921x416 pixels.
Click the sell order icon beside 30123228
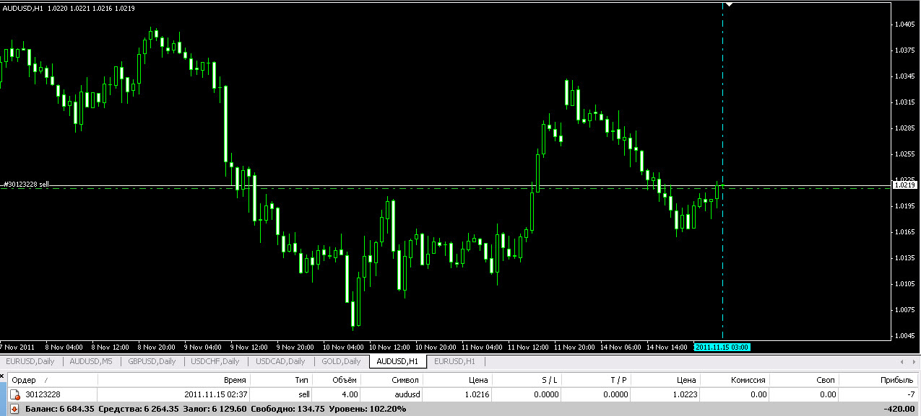pos(14,394)
